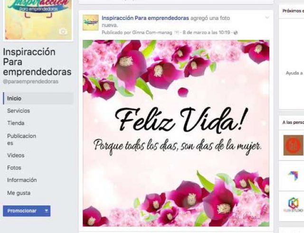Viewport: 304px width, 233px height.
Task: Click the page avatar thumbnail in the post header
Action: (x=91, y=23)
